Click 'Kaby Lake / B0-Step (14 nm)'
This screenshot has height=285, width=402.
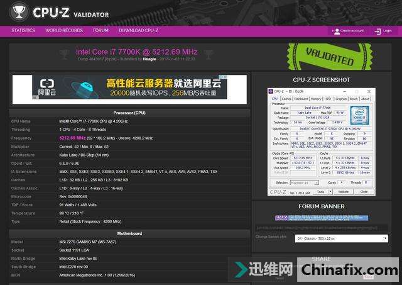click(x=84, y=155)
